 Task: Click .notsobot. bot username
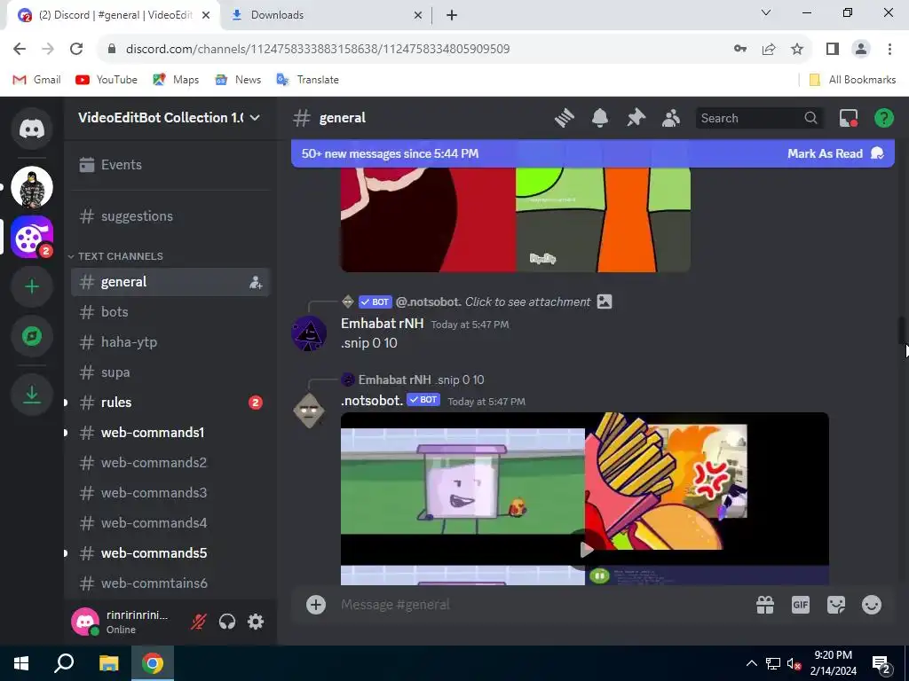click(x=372, y=401)
